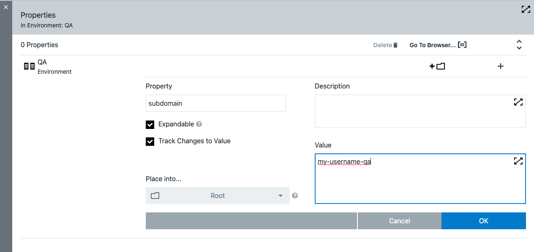Add a new property group with folder-plus icon

tap(437, 66)
